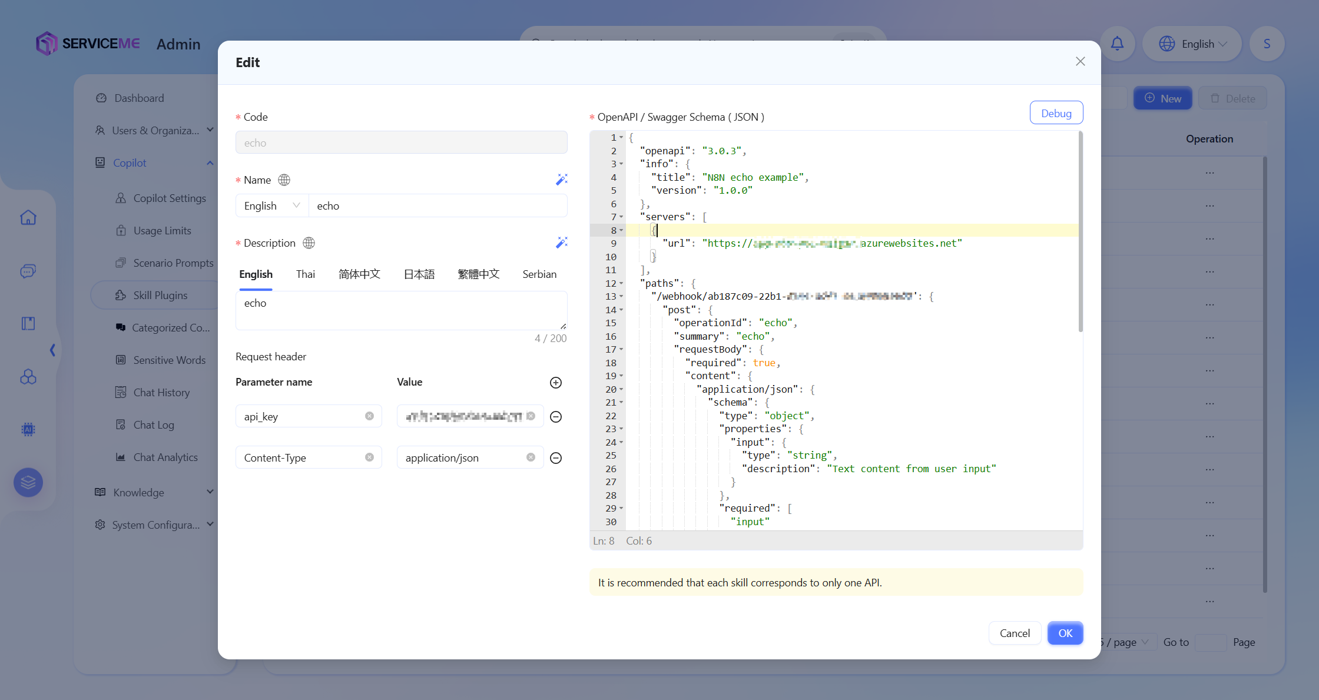The width and height of the screenshot is (1319, 700).
Task: Clear the api_key parameter name field
Action: tap(369, 416)
